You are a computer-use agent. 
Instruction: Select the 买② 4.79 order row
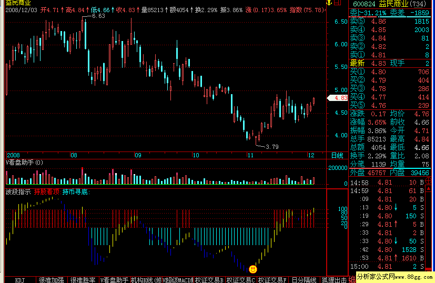390,80
